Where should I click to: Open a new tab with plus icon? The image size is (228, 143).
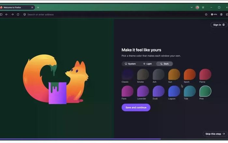click(x=38, y=7)
